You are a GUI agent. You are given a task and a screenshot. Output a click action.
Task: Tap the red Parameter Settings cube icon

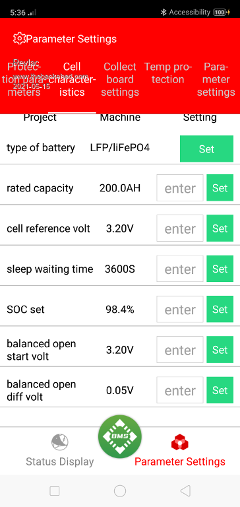pyautogui.click(x=180, y=442)
